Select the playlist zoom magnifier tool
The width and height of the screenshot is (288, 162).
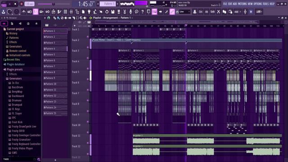[x=81, y=18]
